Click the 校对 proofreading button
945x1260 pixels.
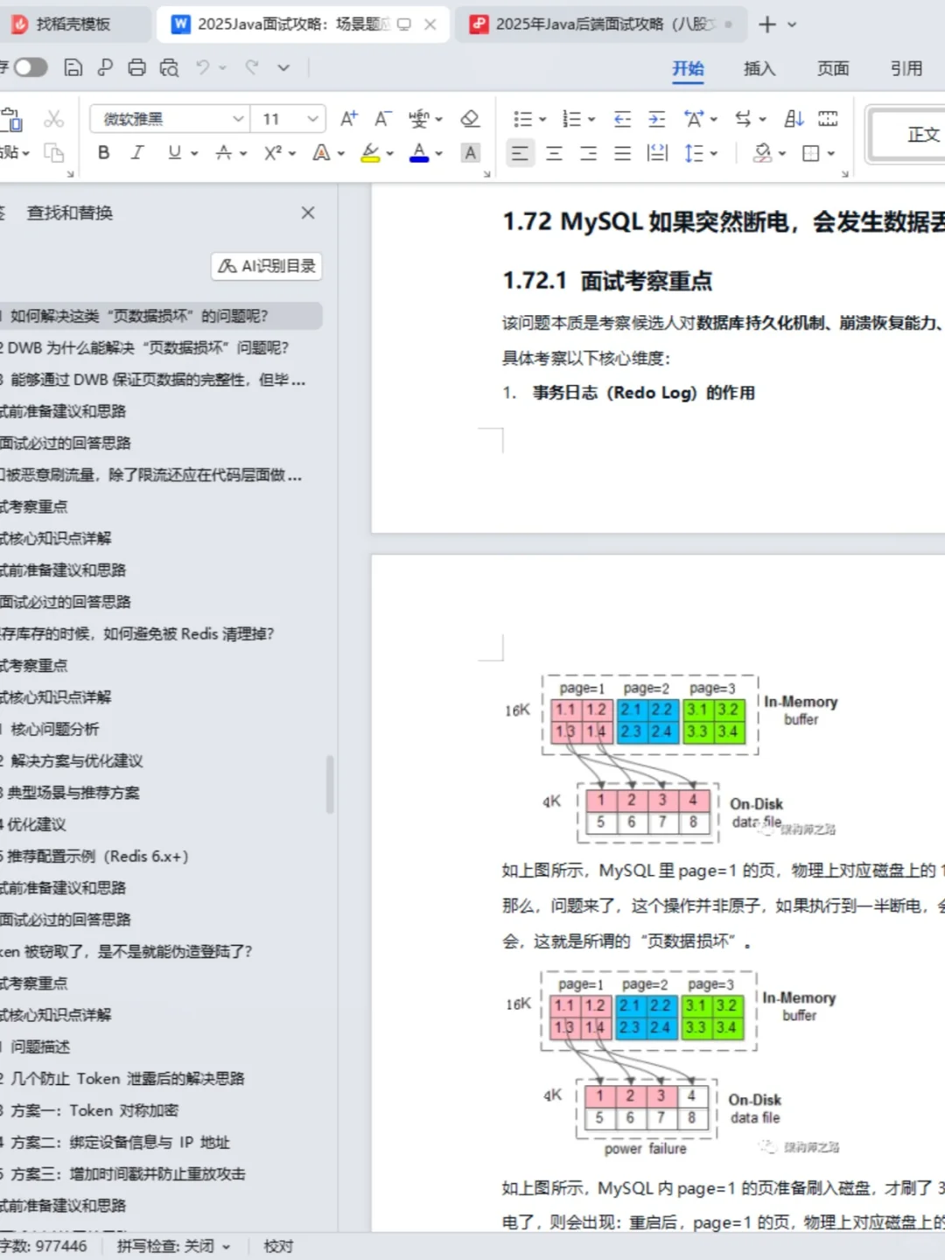278,1246
